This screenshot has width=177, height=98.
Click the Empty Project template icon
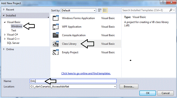(x=56, y=52)
